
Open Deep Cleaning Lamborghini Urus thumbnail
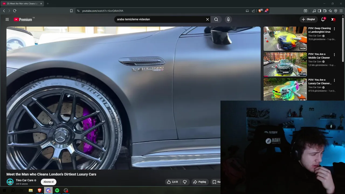coord(285,39)
